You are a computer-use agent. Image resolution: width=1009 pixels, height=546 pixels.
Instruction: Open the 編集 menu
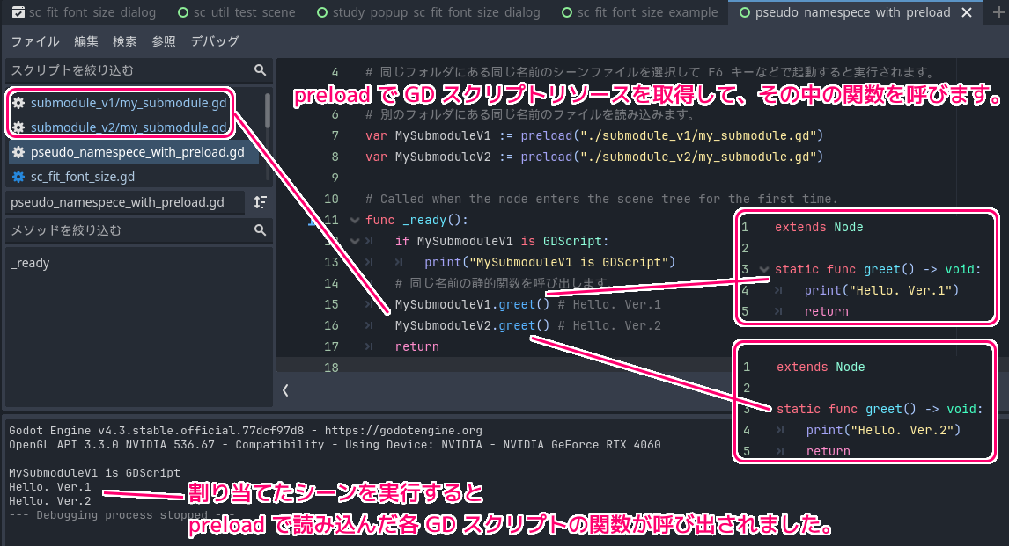(x=86, y=42)
